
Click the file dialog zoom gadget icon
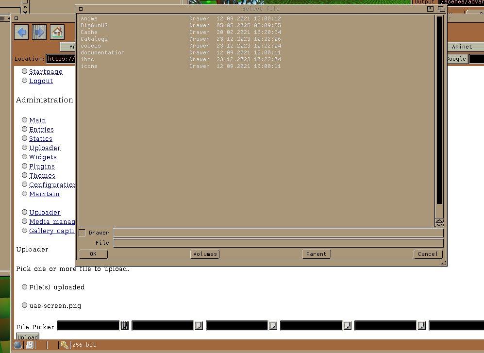[x=431, y=9]
